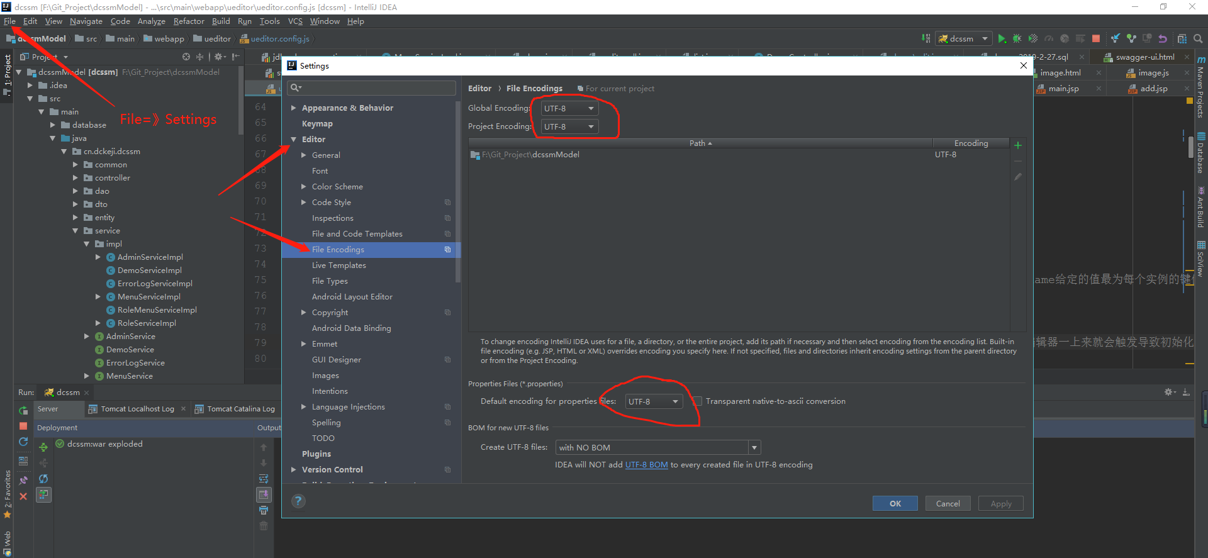Open Database side tool window
The width and height of the screenshot is (1208, 558).
pos(1201,153)
